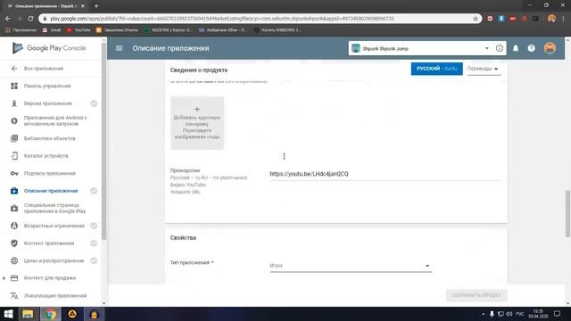Click the main page vertical scrollbar
The image size is (571, 321).
click(x=567, y=214)
